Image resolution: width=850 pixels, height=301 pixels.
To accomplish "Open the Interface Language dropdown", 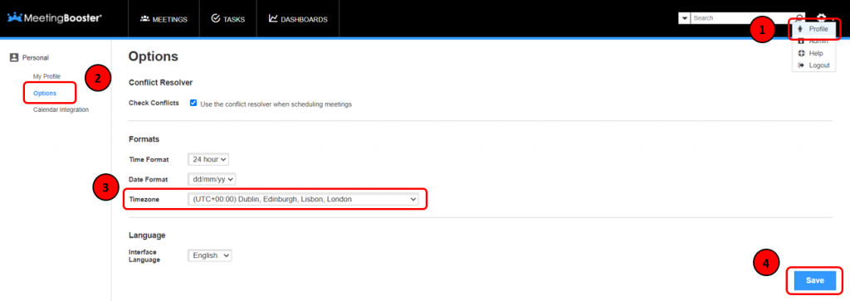I will pos(210,255).
